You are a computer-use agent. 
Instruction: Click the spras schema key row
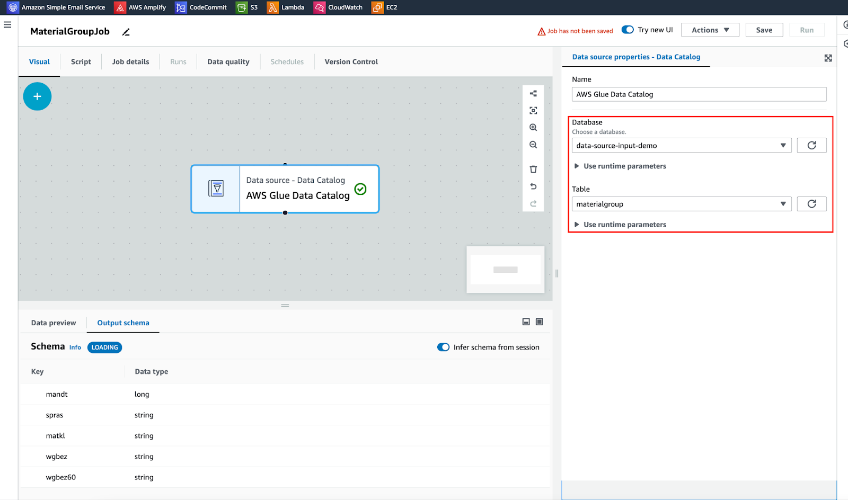point(285,415)
